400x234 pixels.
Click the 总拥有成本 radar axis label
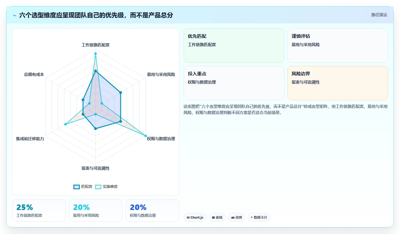tap(34, 74)
